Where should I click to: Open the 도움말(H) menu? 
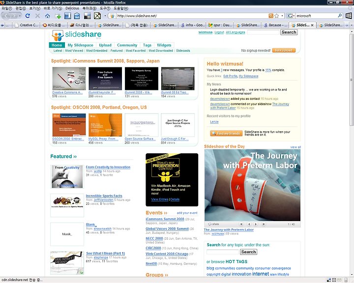pyautogui.click(x=121, y=8)
